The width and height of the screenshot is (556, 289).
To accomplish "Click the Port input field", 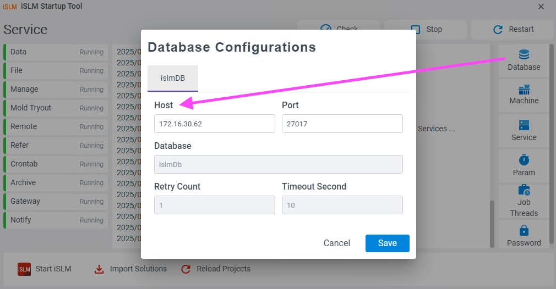I will click(342, 124).
